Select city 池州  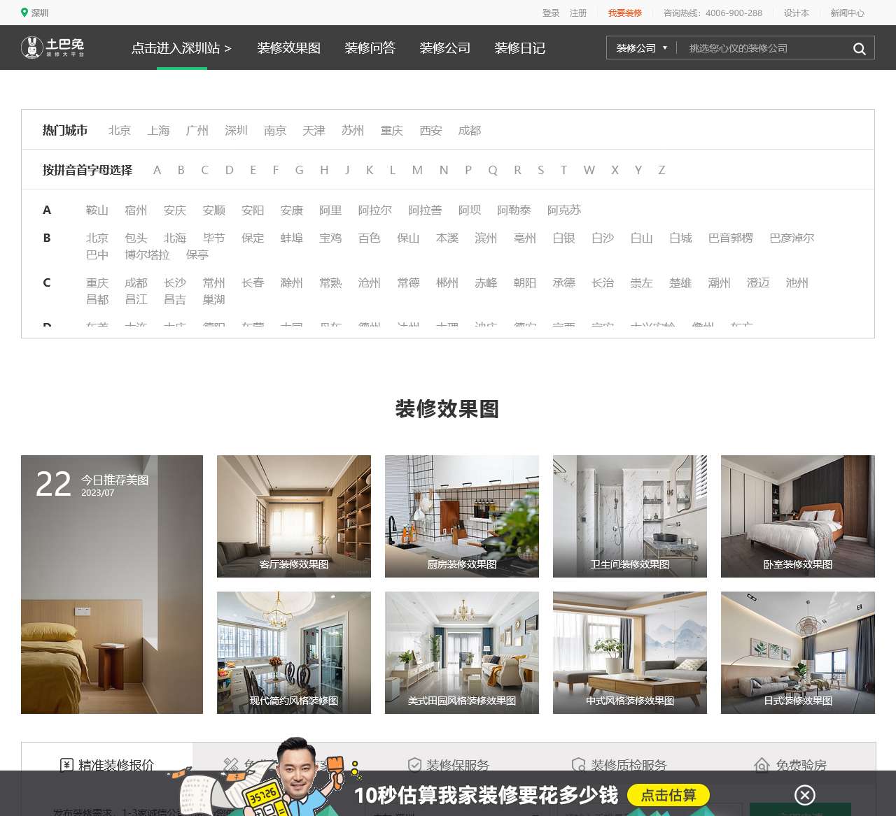797,282
